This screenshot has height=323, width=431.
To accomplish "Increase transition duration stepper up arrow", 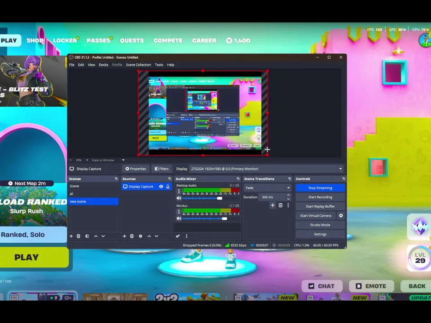I will (288, 195).
